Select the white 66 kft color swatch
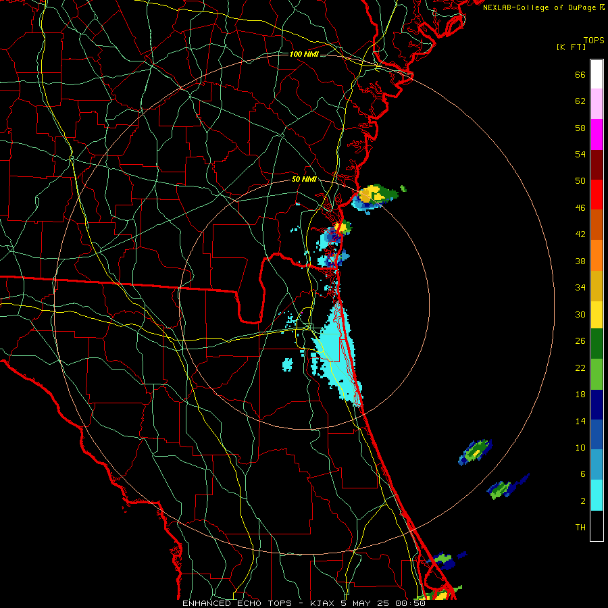This screenshot has height=608, width=608. [597, 74]
